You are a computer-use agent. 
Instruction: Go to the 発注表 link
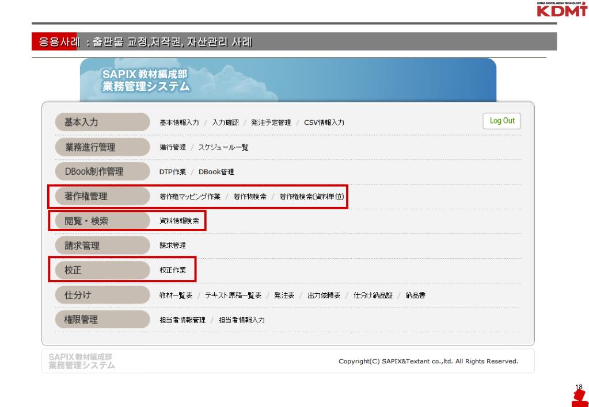284,295
